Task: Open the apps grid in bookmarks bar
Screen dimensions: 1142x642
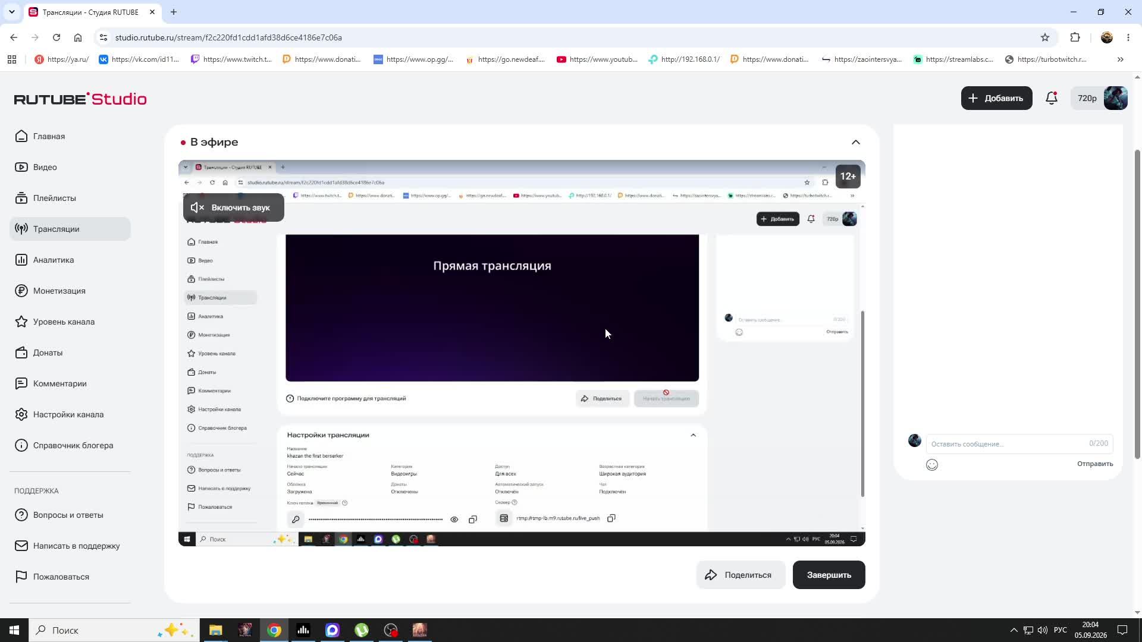Action: pos(12,59)
